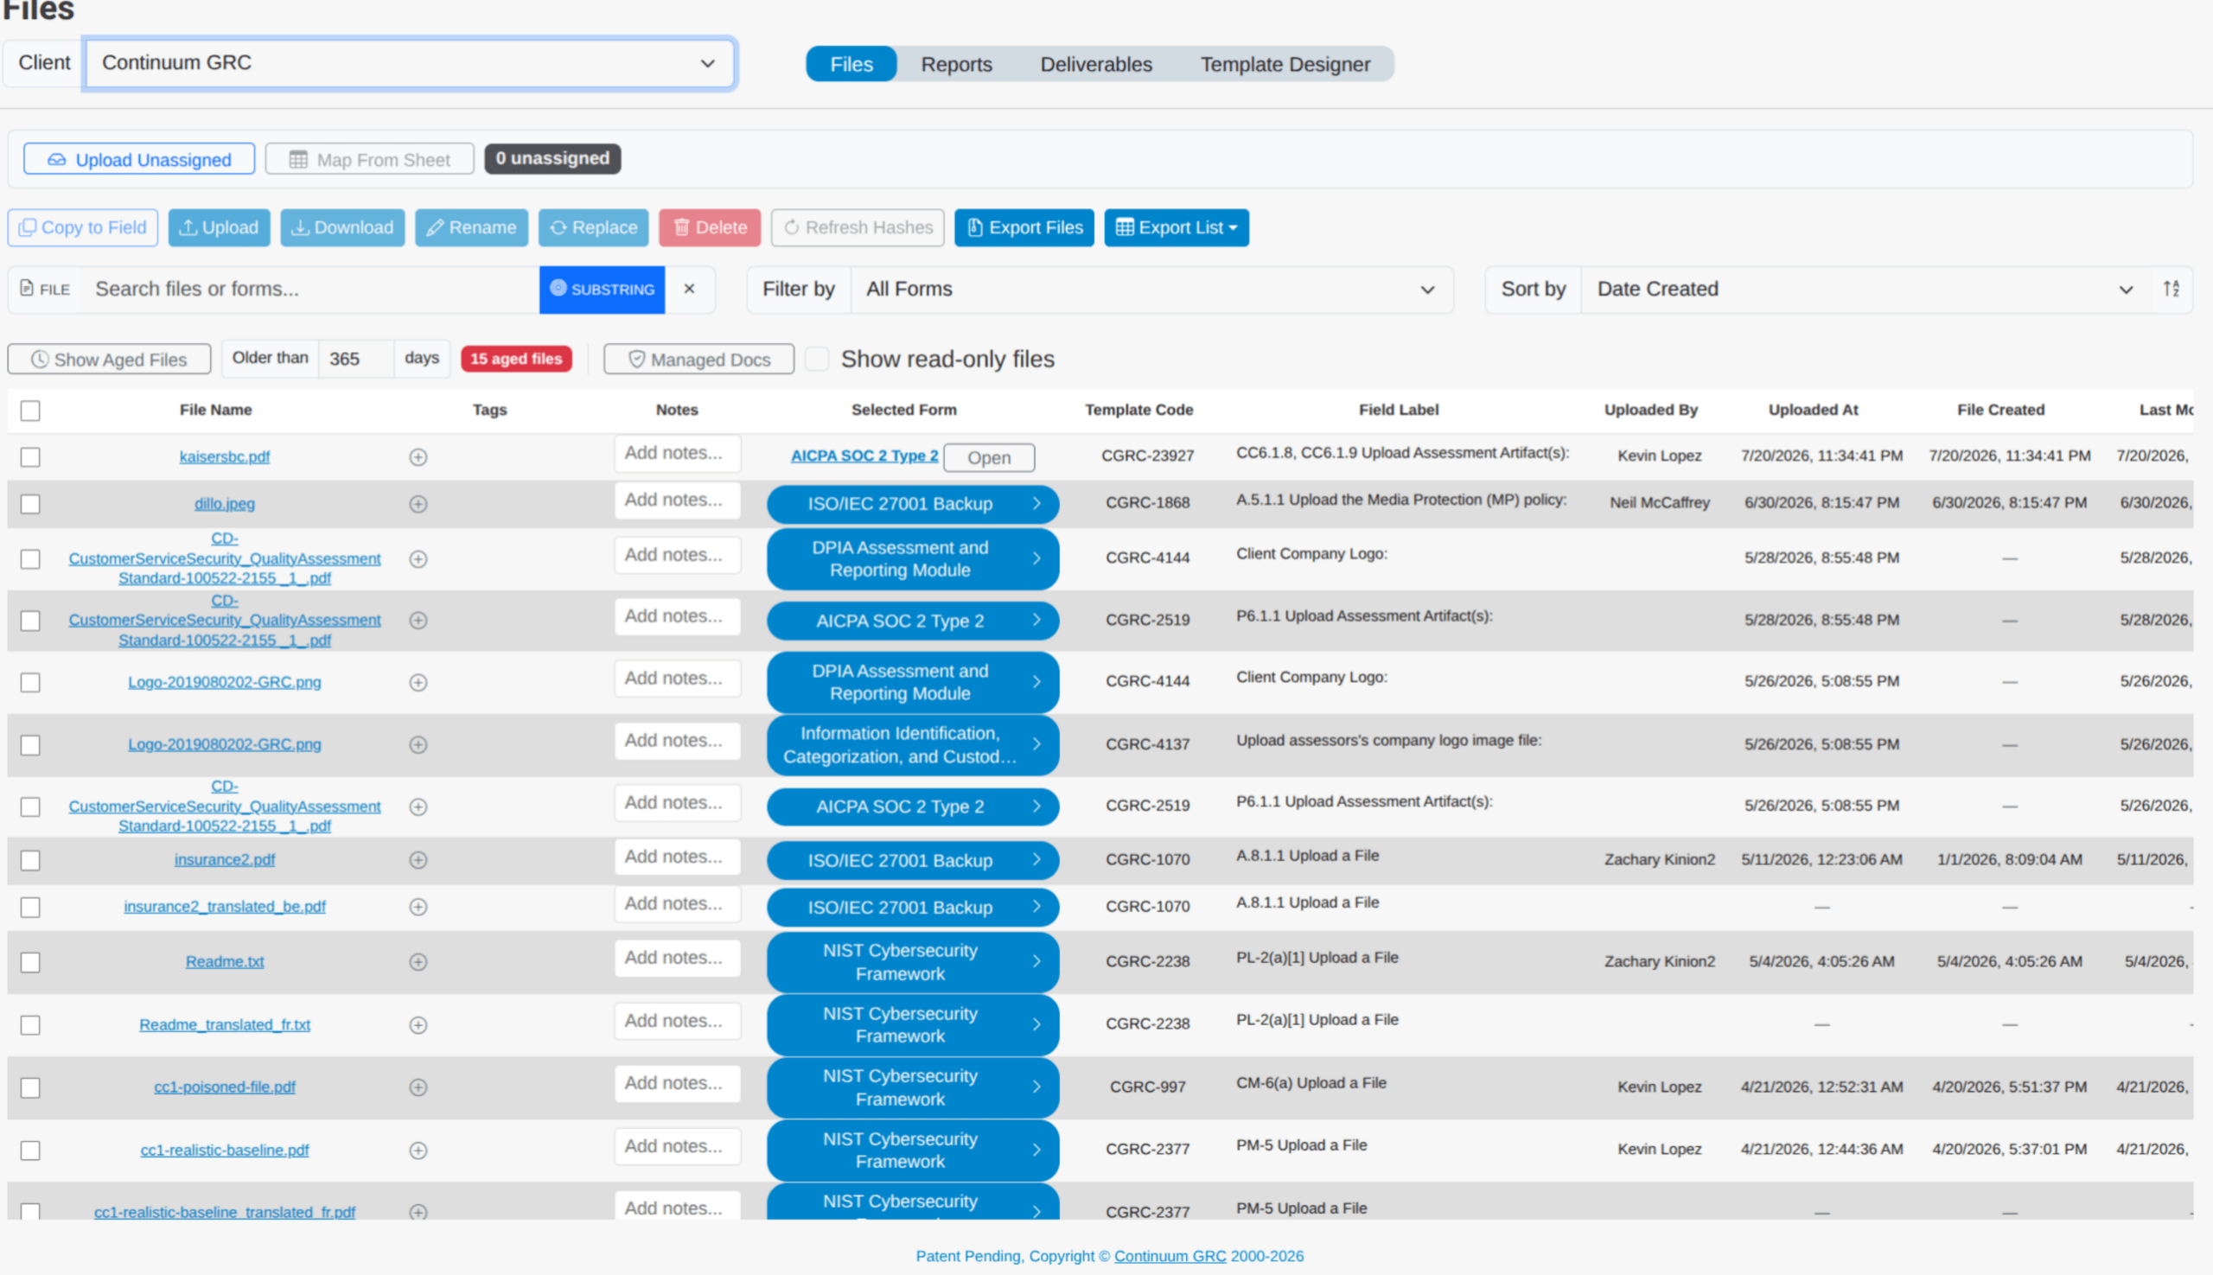The width and height of the screenshot is (2213, 1275).
Task: Expand the Filter by All Forms dropdown
Action: [1151, 289]
